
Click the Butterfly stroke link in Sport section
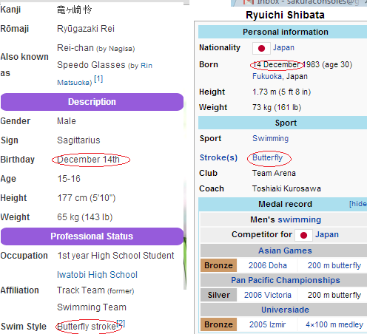(x=268, y=157)
